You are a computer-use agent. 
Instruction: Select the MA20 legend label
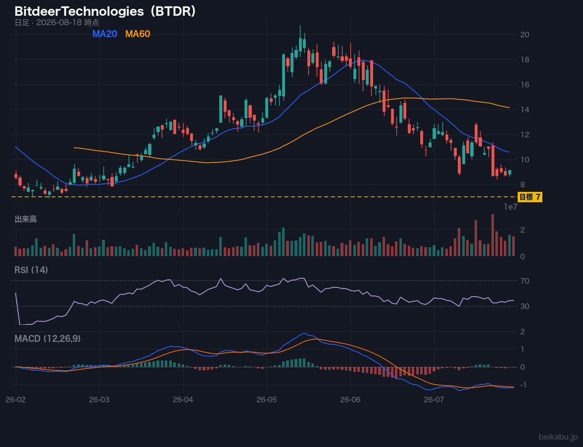(104, 34)
